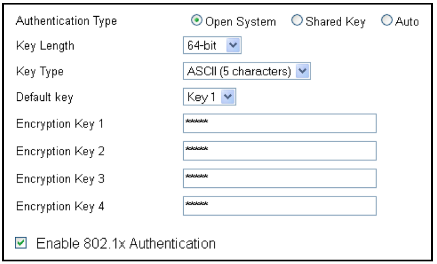Click the Encryption Key 1 label
437x264 pixels.
60,124
